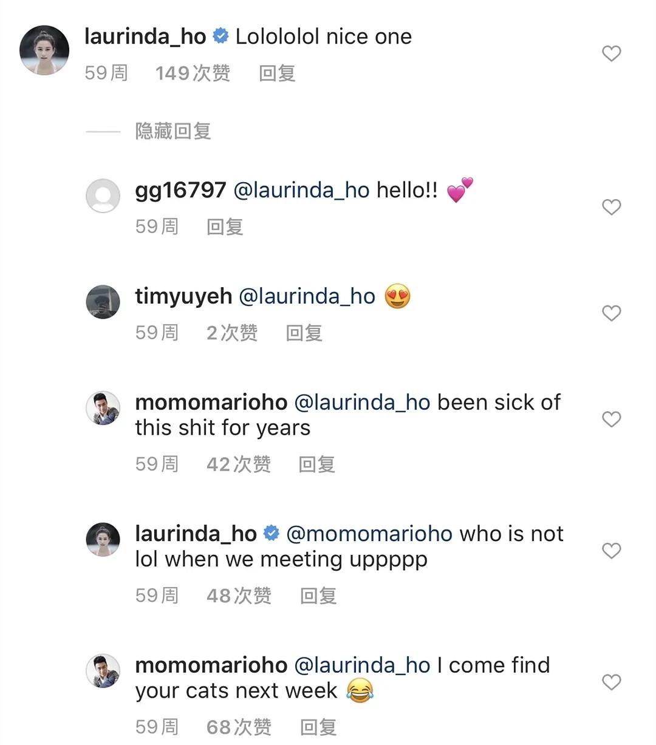Open timyuyeh's profile avatar
The width and height of the screenshot is (656, 745).
point(103,302)
